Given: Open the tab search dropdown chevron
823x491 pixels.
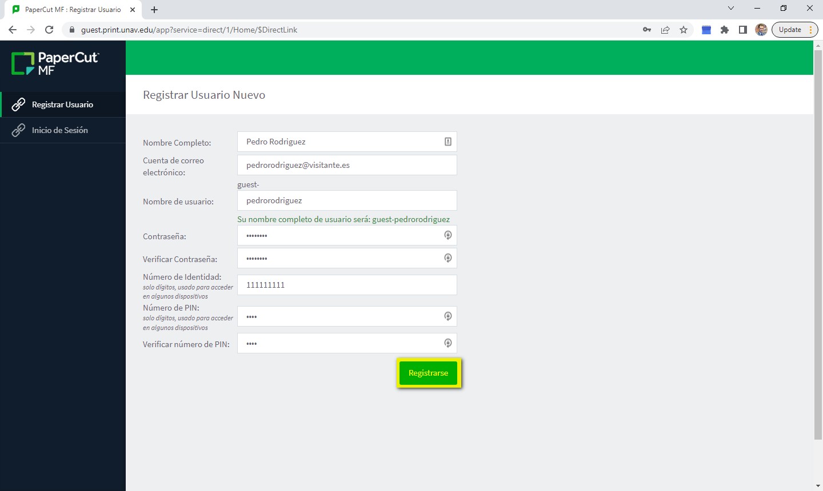Looking at the screenshot, I should point(731,9).
